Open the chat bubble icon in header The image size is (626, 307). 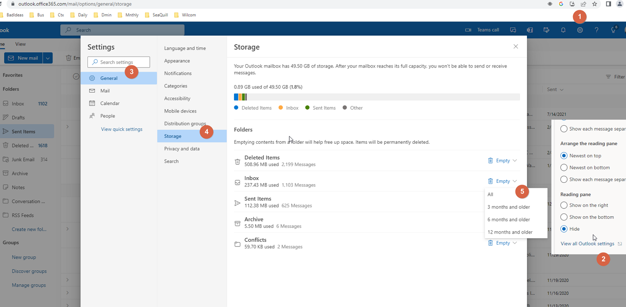[x=513, y=30]
